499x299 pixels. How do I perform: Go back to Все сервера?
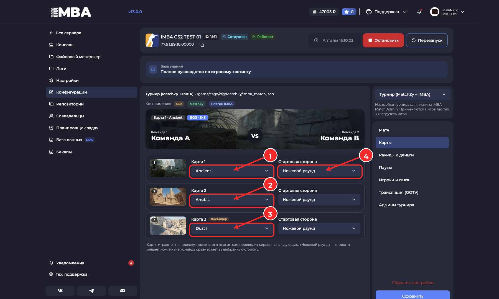65,33
